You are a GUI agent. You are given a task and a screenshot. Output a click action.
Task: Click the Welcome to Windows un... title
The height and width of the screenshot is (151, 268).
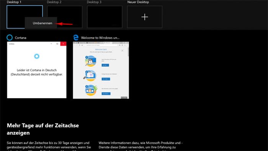pos(100,38)
